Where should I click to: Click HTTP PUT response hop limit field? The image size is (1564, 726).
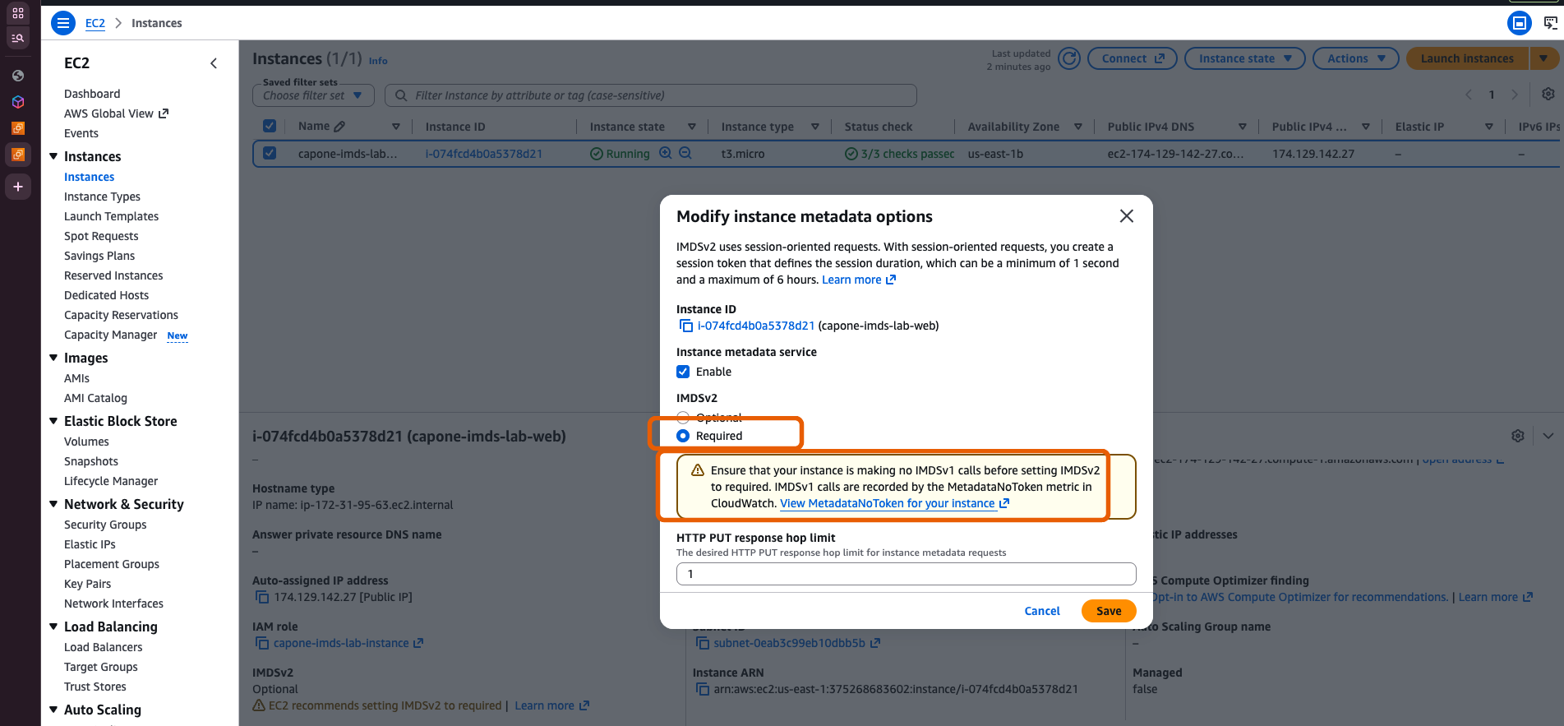(906, 574)
